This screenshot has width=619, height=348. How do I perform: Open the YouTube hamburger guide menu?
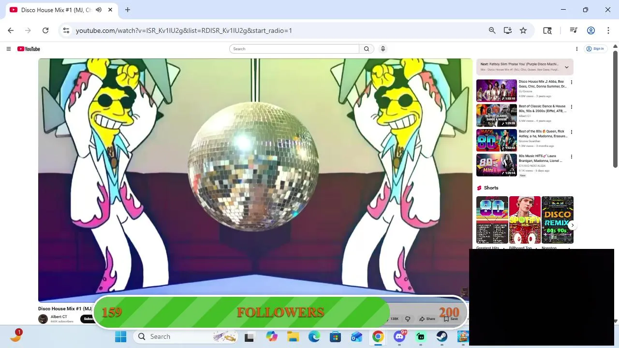tap(8, 49)
